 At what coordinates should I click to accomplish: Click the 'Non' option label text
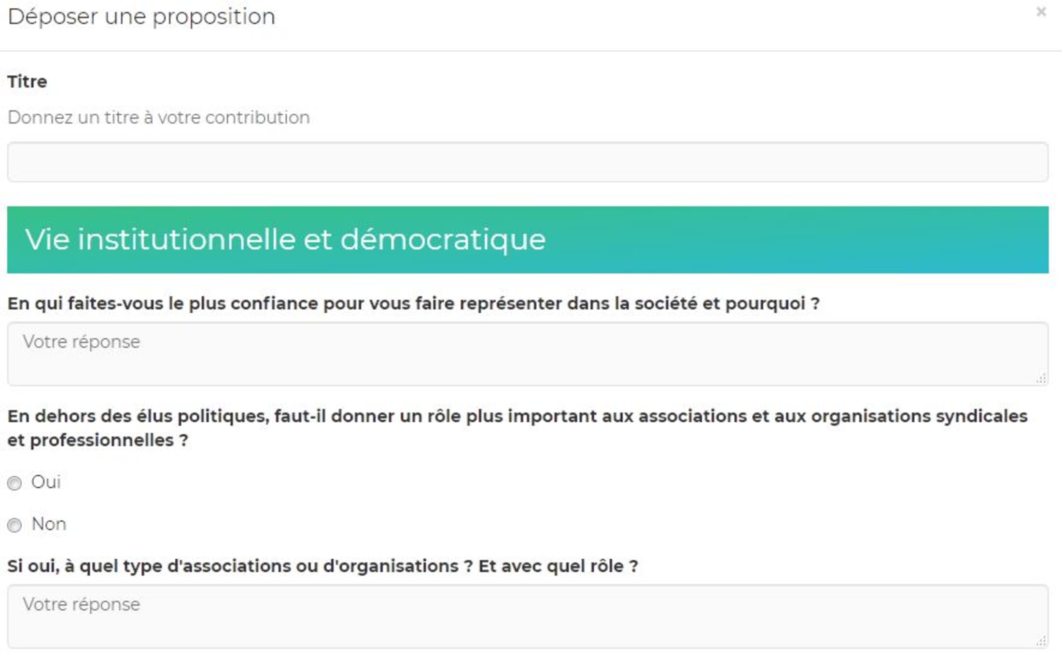point(49,524)
